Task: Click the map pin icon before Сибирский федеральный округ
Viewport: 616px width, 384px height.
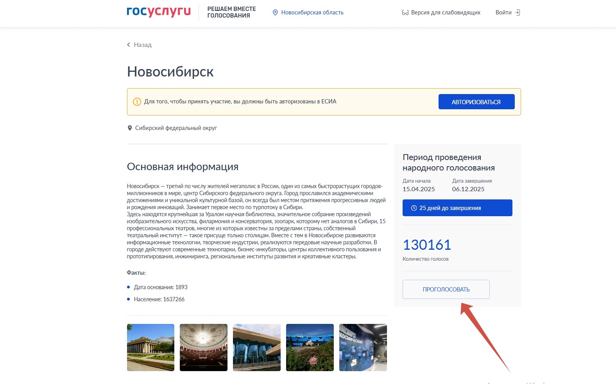Action: click(x=130, y=128)
